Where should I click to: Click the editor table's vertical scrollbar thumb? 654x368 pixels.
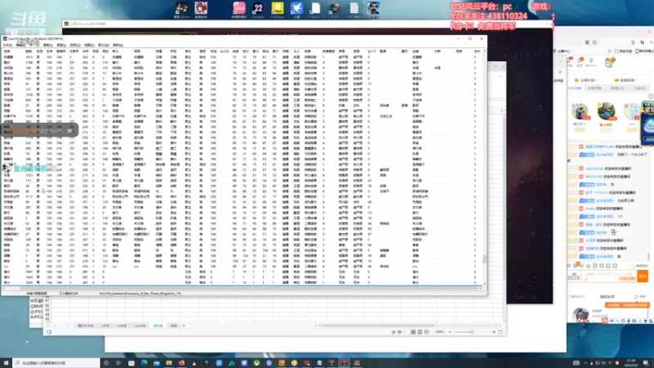[484, 259]
